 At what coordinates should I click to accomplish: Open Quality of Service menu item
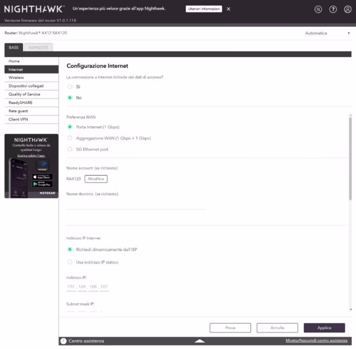[x=31, y=94]
